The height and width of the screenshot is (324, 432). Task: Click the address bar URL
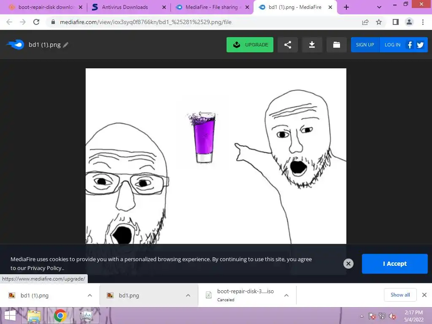point(146,22)
